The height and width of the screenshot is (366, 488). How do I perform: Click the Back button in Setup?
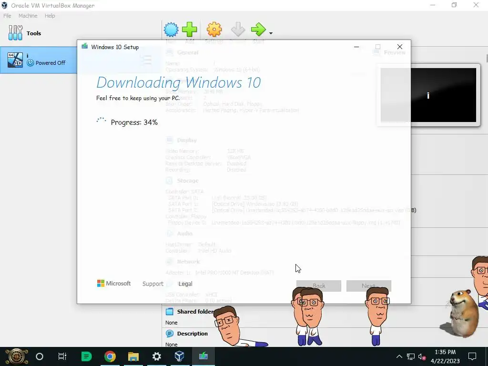point(319,286)
